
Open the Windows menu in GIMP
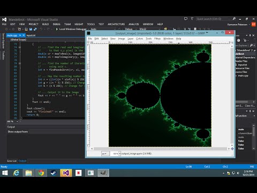point(168,39)
